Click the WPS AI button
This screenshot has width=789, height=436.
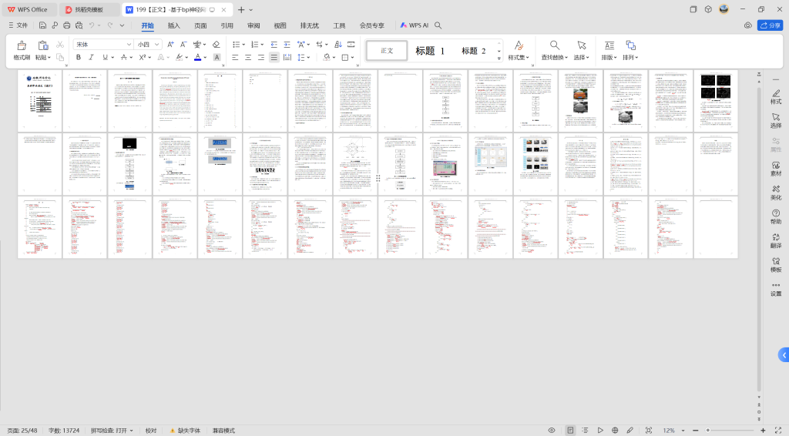tap(414, 25)
